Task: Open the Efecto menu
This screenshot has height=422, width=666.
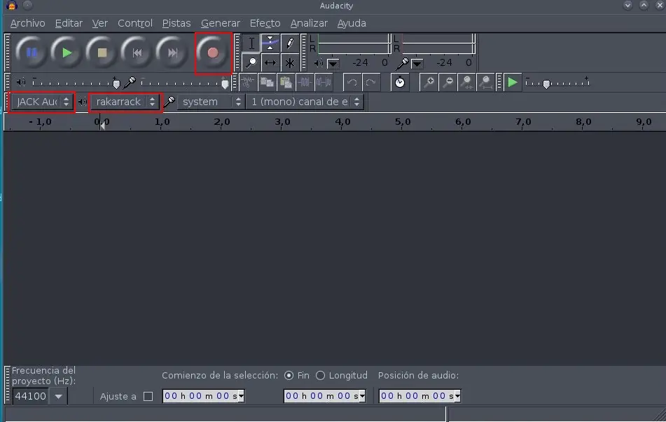Action: 265,23
